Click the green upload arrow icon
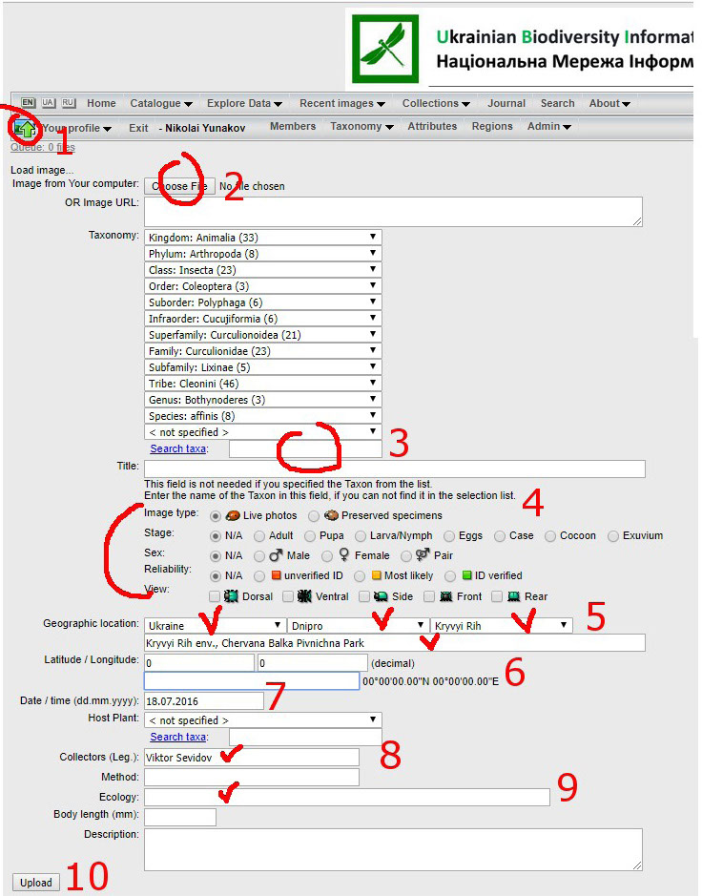The height and width of the screenshot is (896, 702). (25, 129)
